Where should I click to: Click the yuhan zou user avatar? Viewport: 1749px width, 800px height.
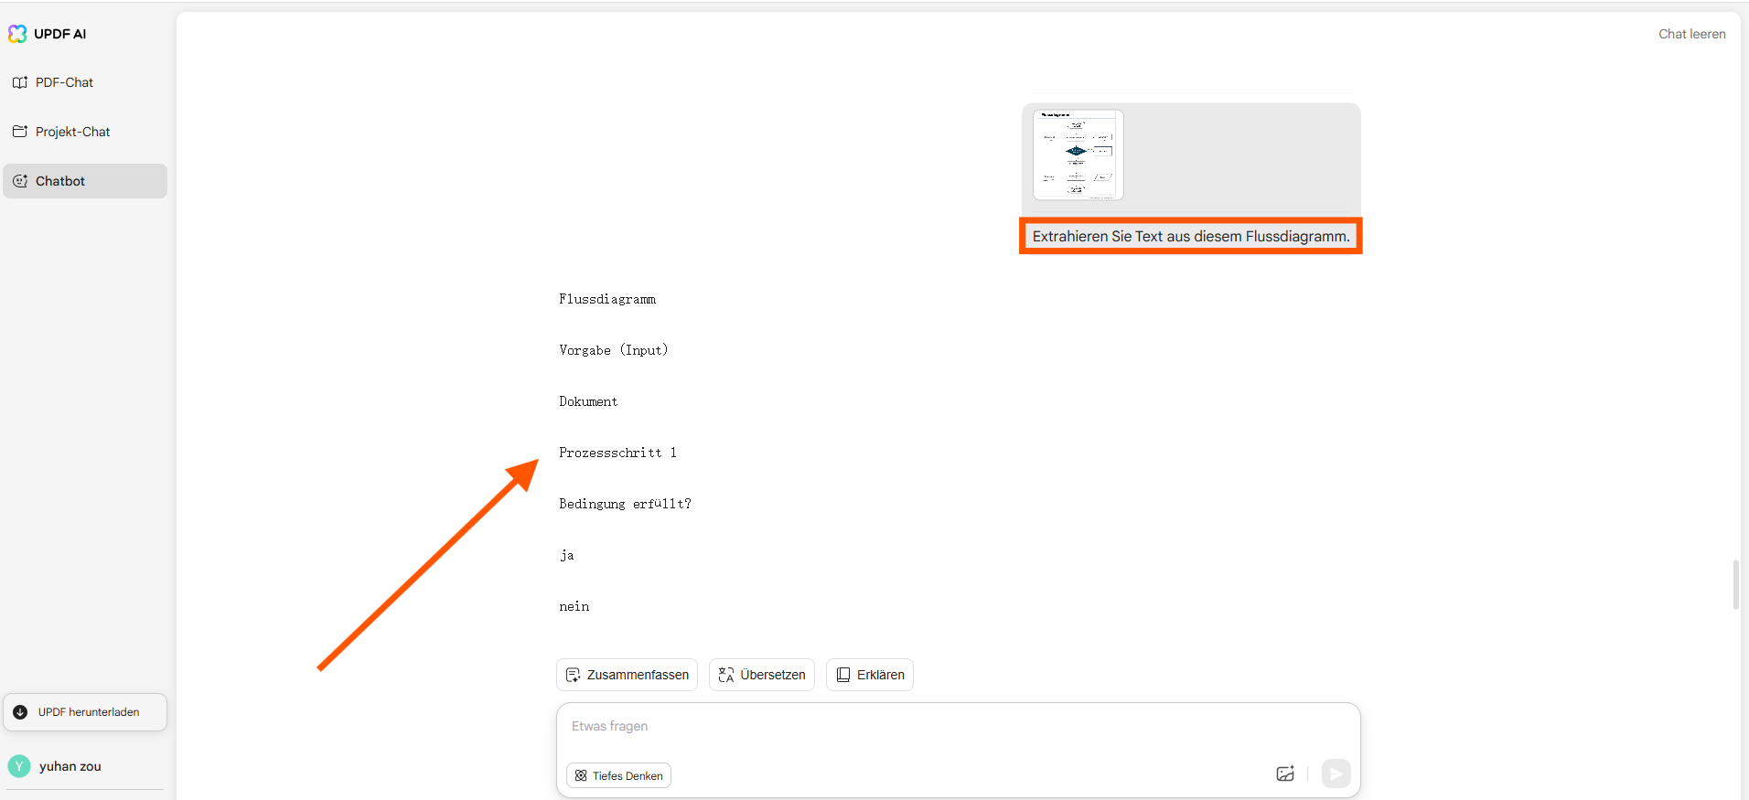[19, 766]
